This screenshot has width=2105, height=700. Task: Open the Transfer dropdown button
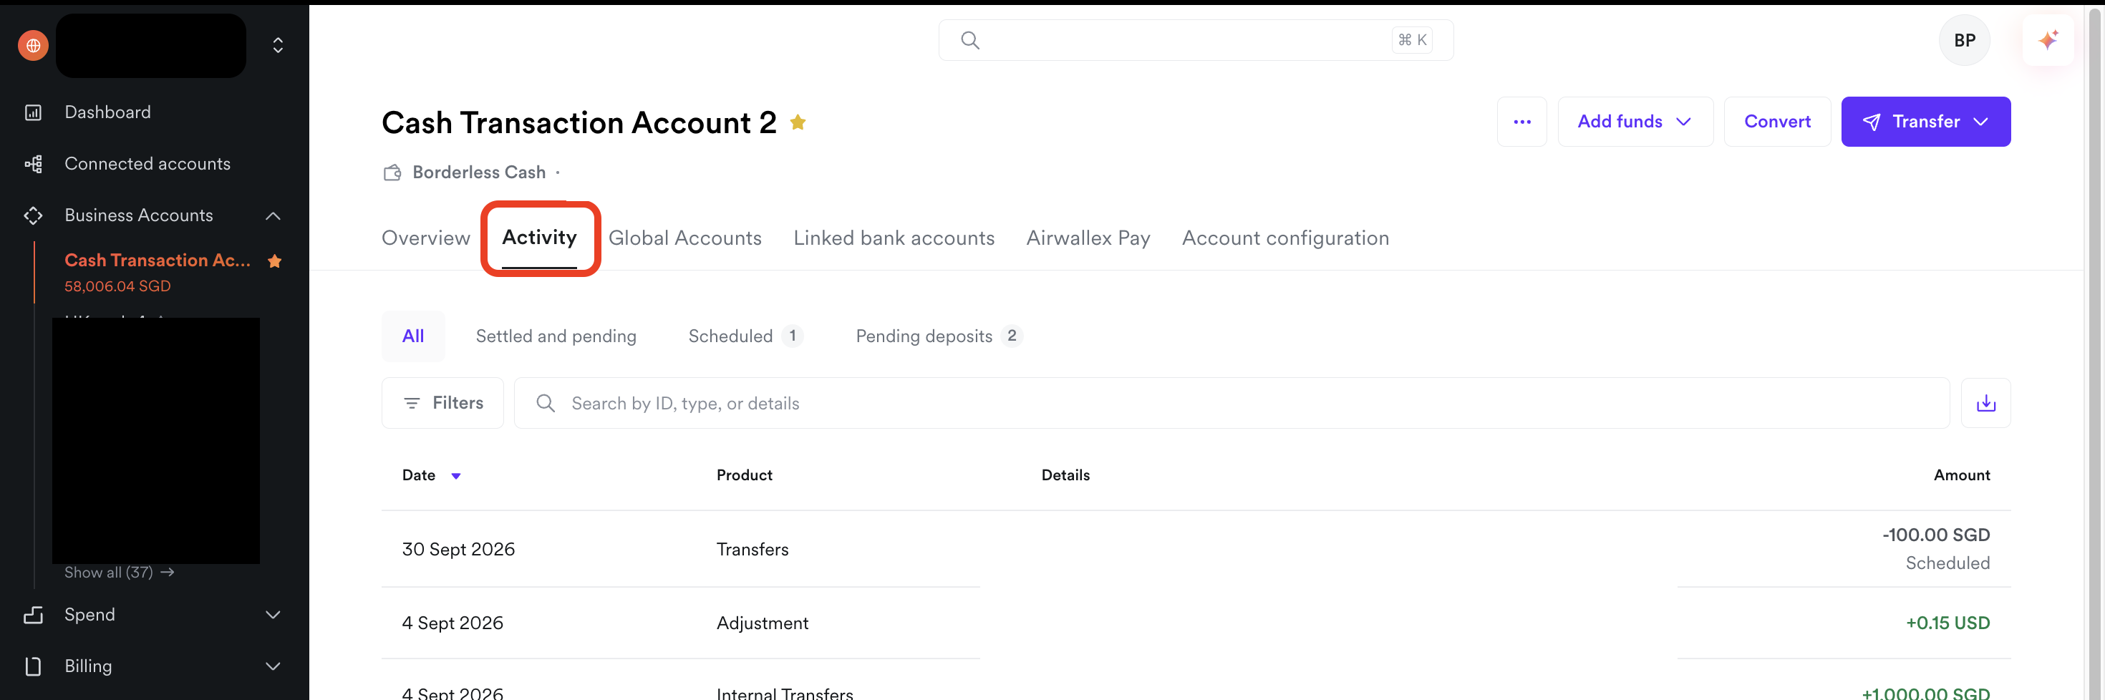tap(1925, 122)
